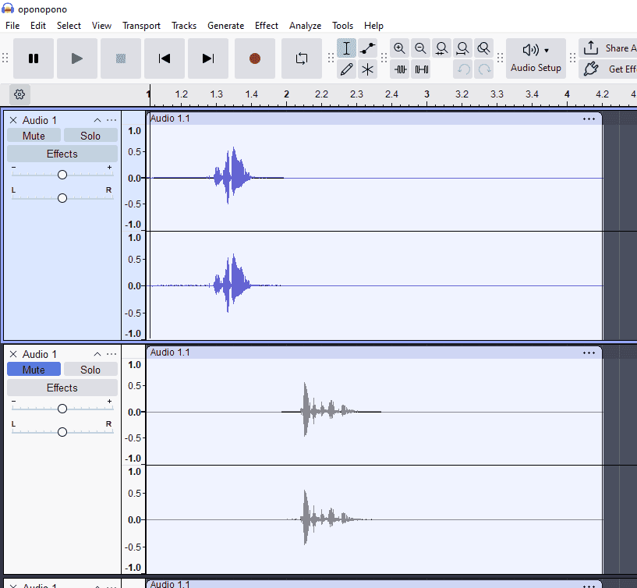
Task: Open the Transport menu
Action: tap(141, 26)
